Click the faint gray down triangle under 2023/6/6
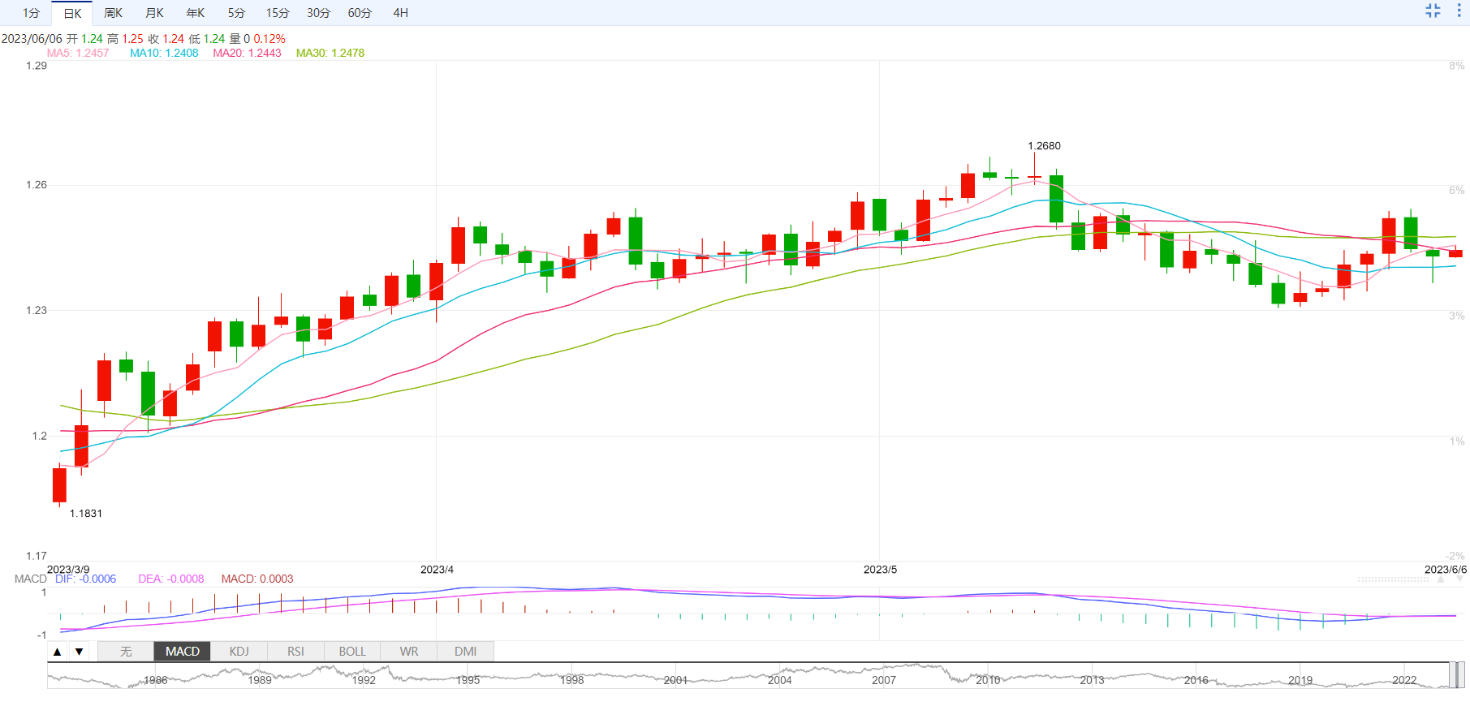This screenshot has width=1470, height=719. click(1459, 579)
